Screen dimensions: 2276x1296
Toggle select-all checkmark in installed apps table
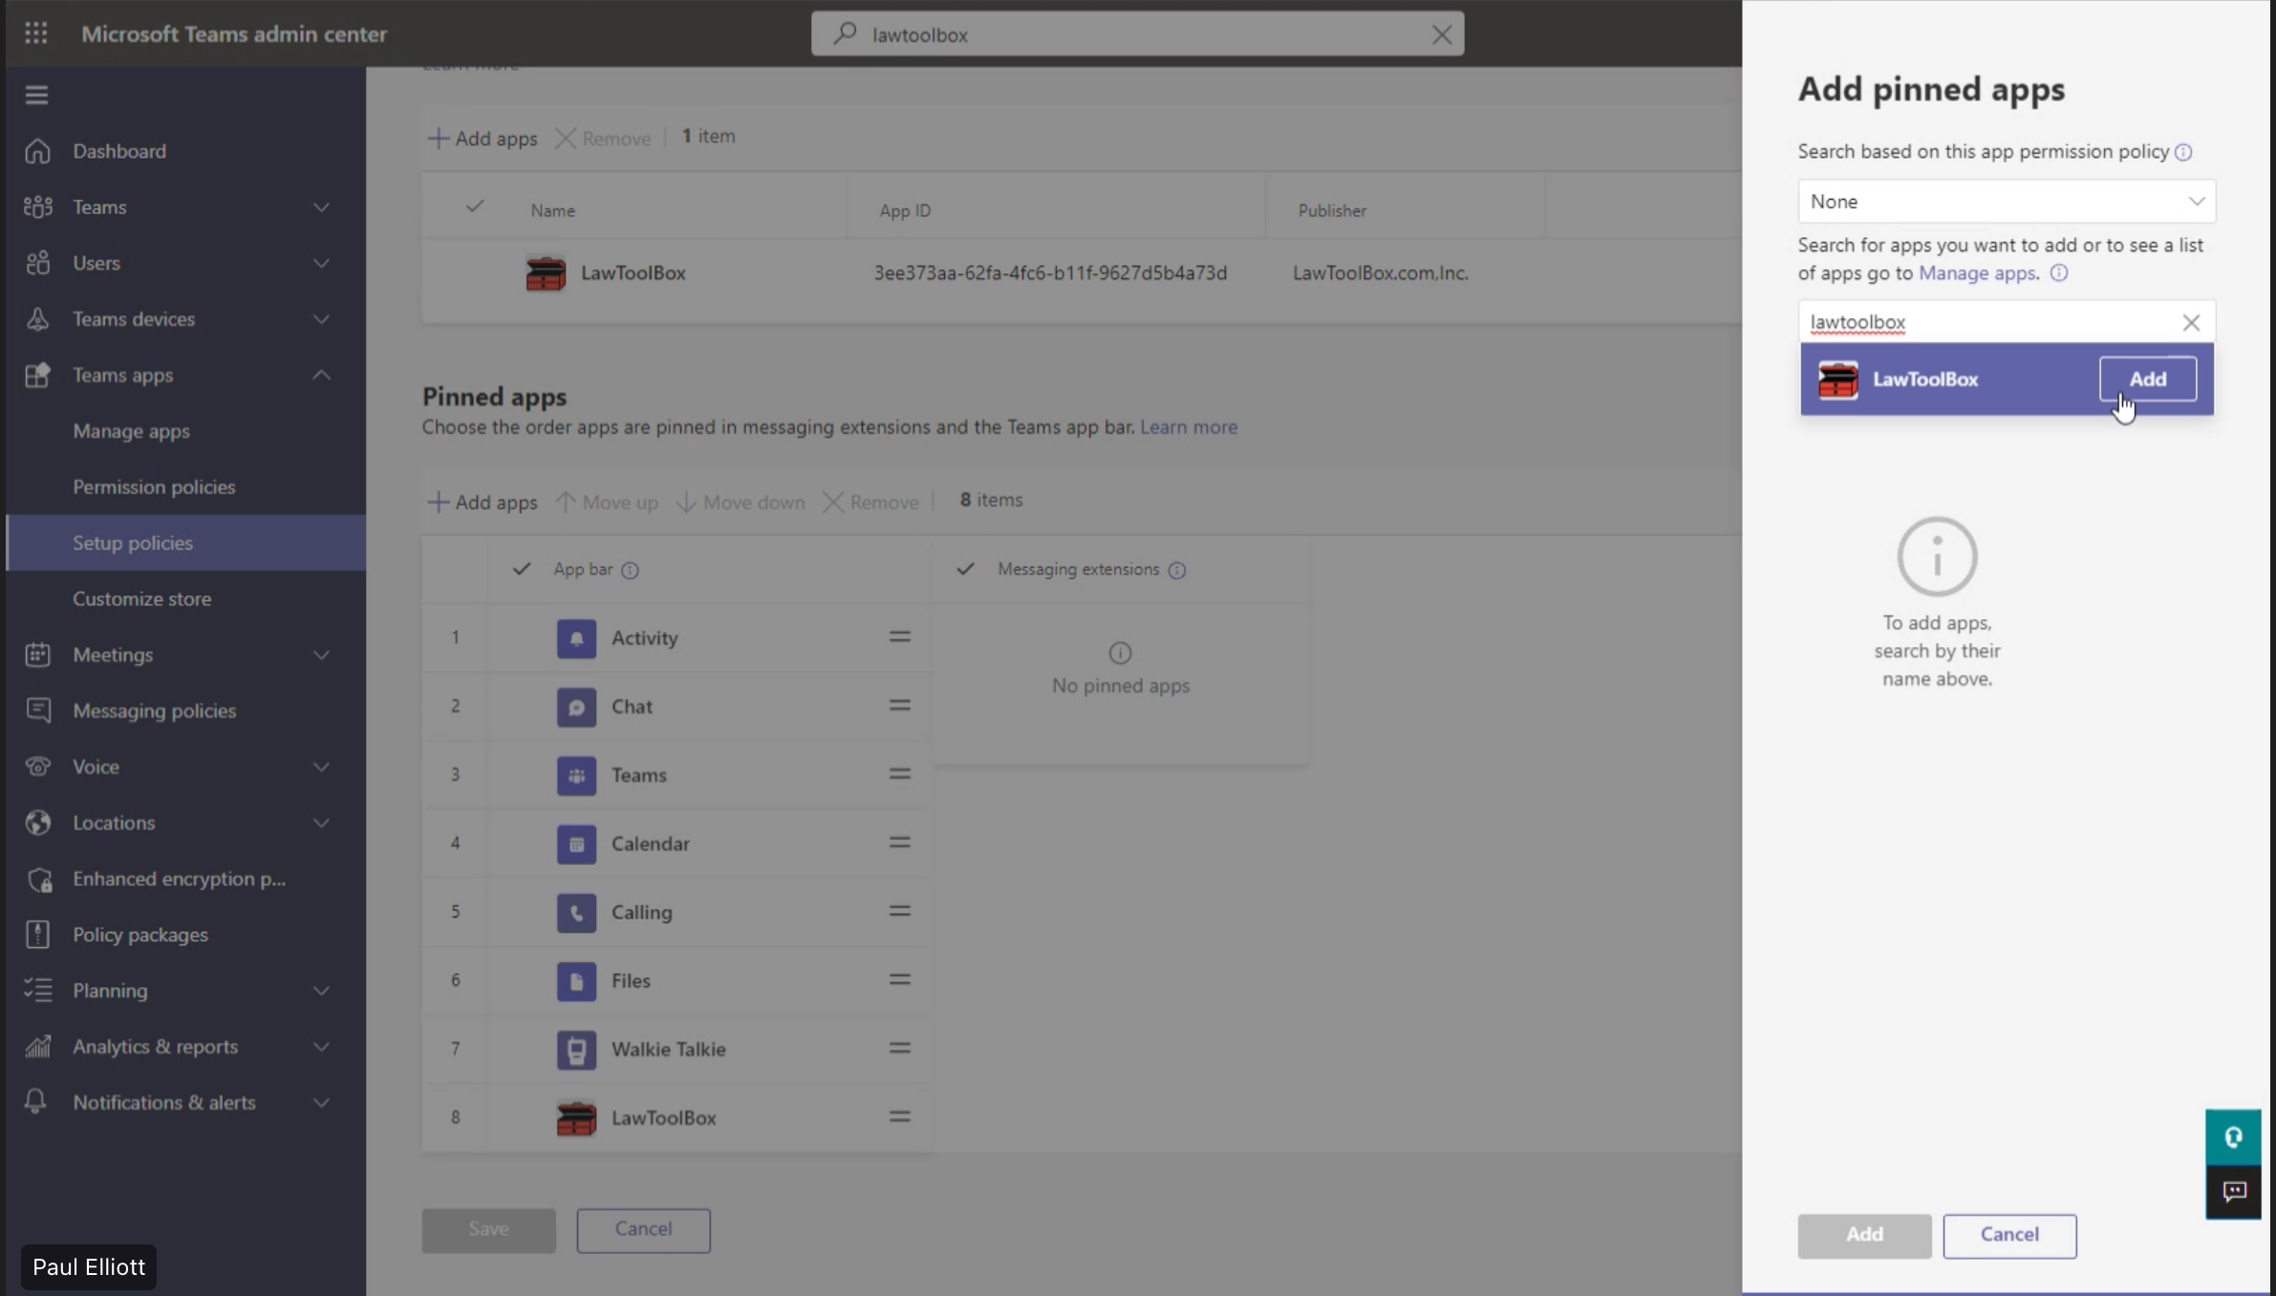click(475, 207)
